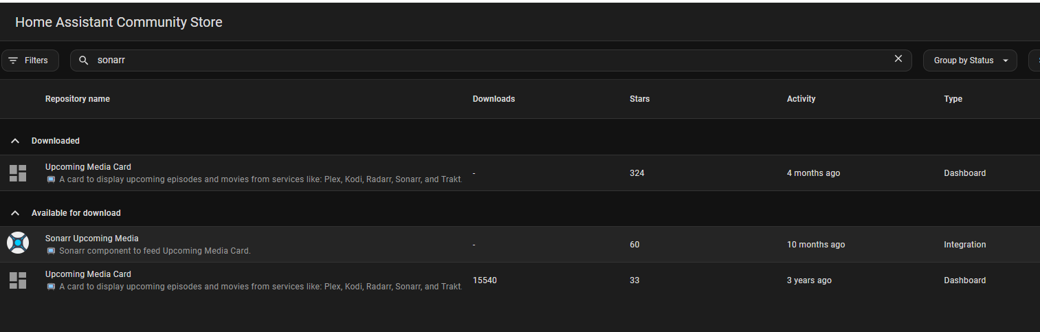Click dashboard icon of downloaded Upcoming Media Card
The width and height of the screenshot is (1040, 332).
click(x=17, y=173)
